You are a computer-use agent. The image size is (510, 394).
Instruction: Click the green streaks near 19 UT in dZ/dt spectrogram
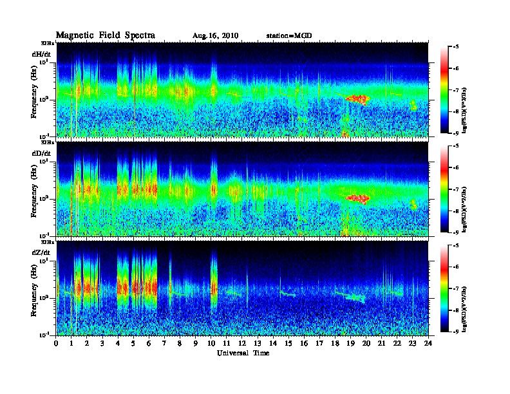coord(350,296)
